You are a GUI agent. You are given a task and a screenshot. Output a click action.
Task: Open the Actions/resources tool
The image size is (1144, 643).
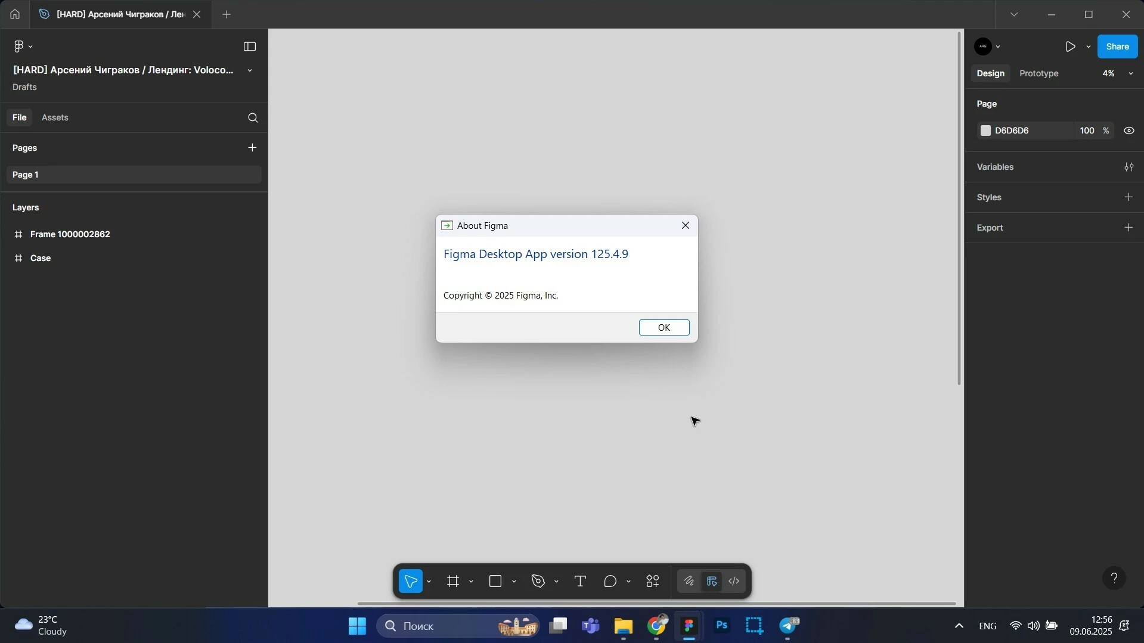click(x=653, y=581)
